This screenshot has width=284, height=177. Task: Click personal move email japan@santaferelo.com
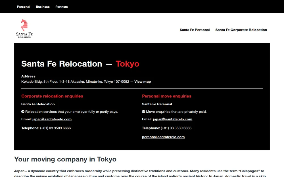[x=173, y=119]
